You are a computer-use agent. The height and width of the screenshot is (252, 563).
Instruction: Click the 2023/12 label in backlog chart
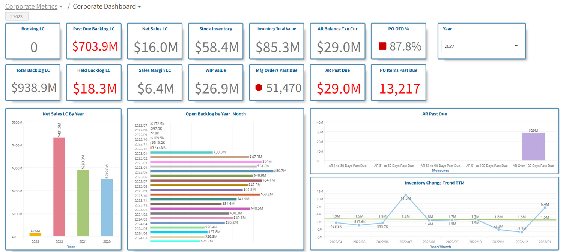tap(141, 205)
